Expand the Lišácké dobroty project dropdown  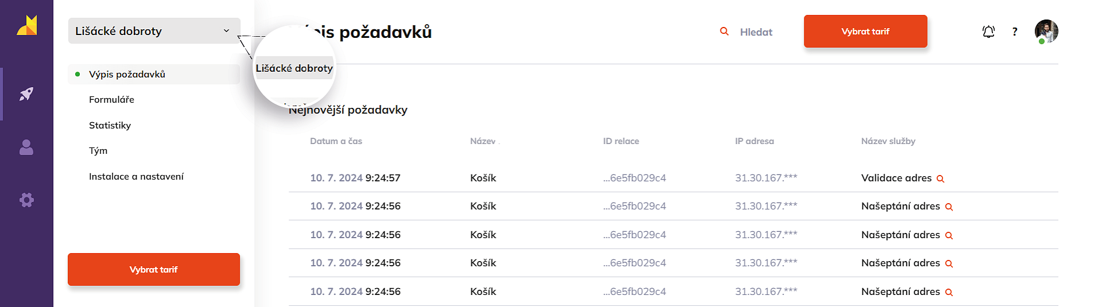[154, 31]
